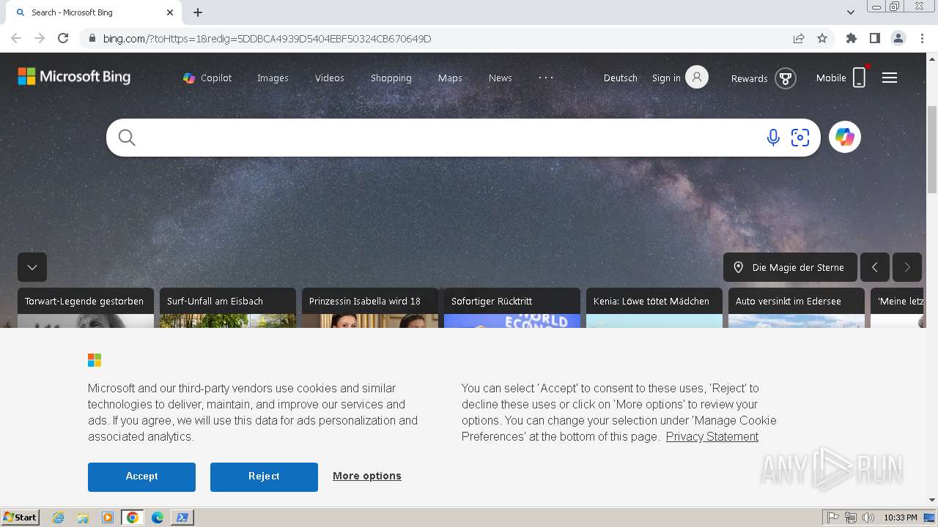
Task: Accept cookies with the Accept button
Action: coord(141,476)
